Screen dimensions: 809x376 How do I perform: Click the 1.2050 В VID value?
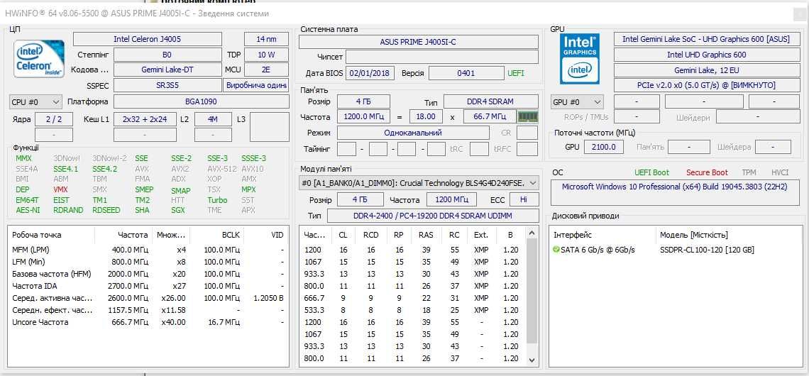pos(268,298)
